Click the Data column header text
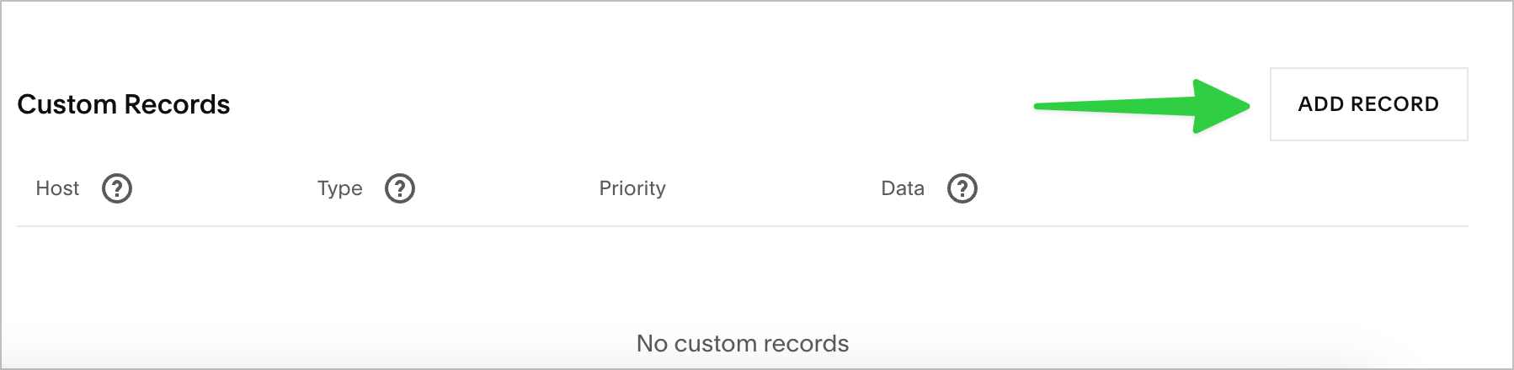The width and height of the screenshot is (1514, 370). [903, 188]
